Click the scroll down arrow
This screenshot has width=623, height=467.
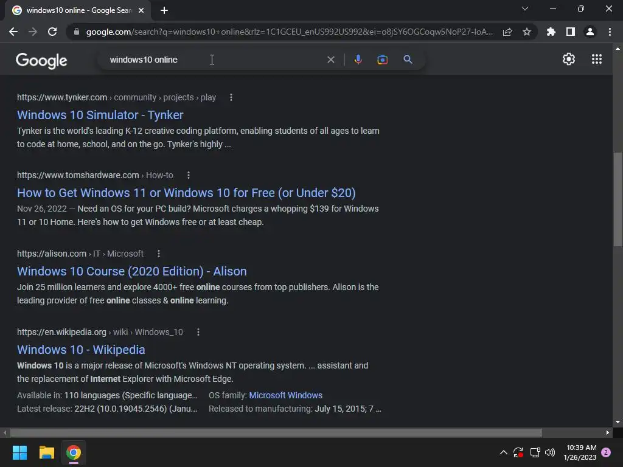tap(618, 422)
